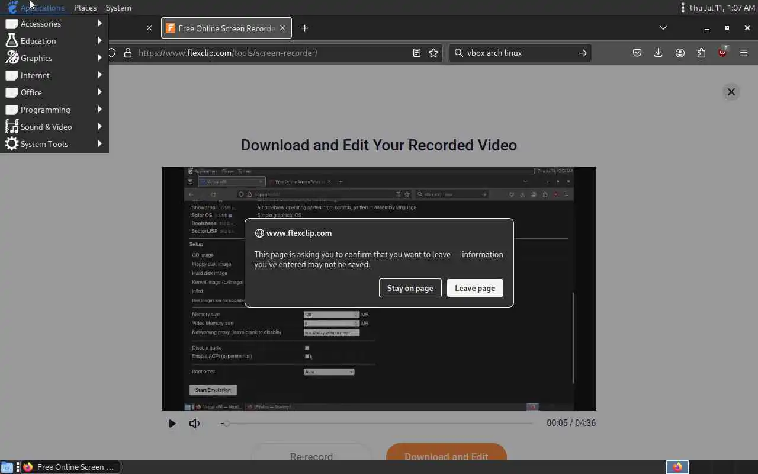Viewport: 758px width, 474px height.
Task: Click the tracking protection shield icon
Action: 111,53
